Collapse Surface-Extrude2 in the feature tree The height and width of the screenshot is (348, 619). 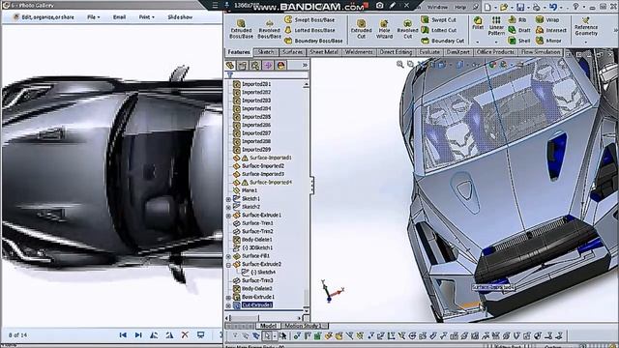point(228,265)
